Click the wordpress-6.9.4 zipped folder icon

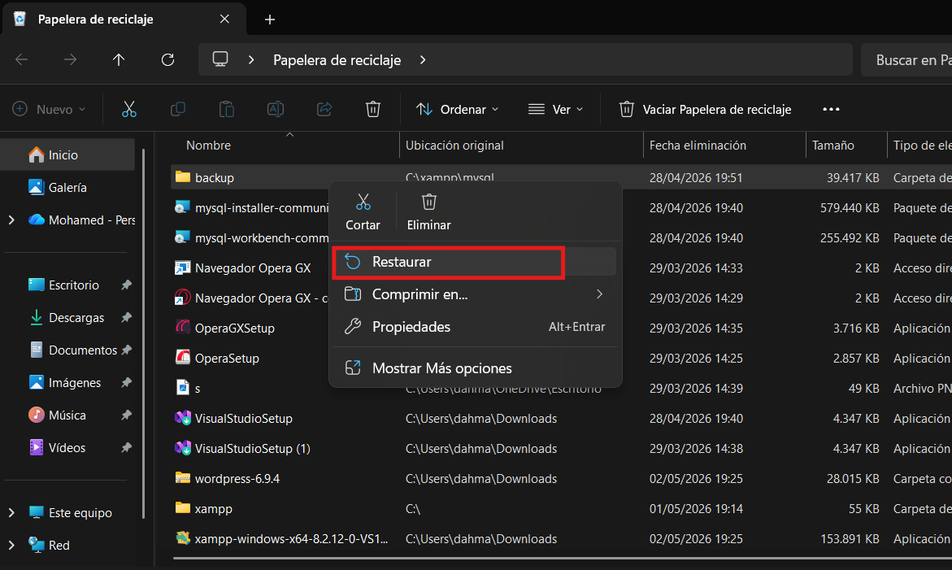click(x=183, y=478)
